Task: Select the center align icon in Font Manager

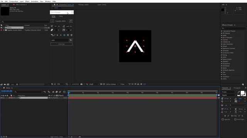Action: (x=68, y=35)
